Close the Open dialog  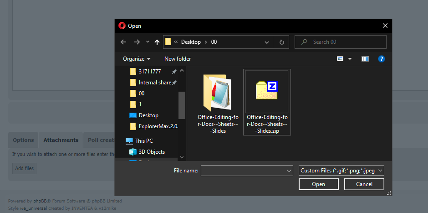[385, 26]
